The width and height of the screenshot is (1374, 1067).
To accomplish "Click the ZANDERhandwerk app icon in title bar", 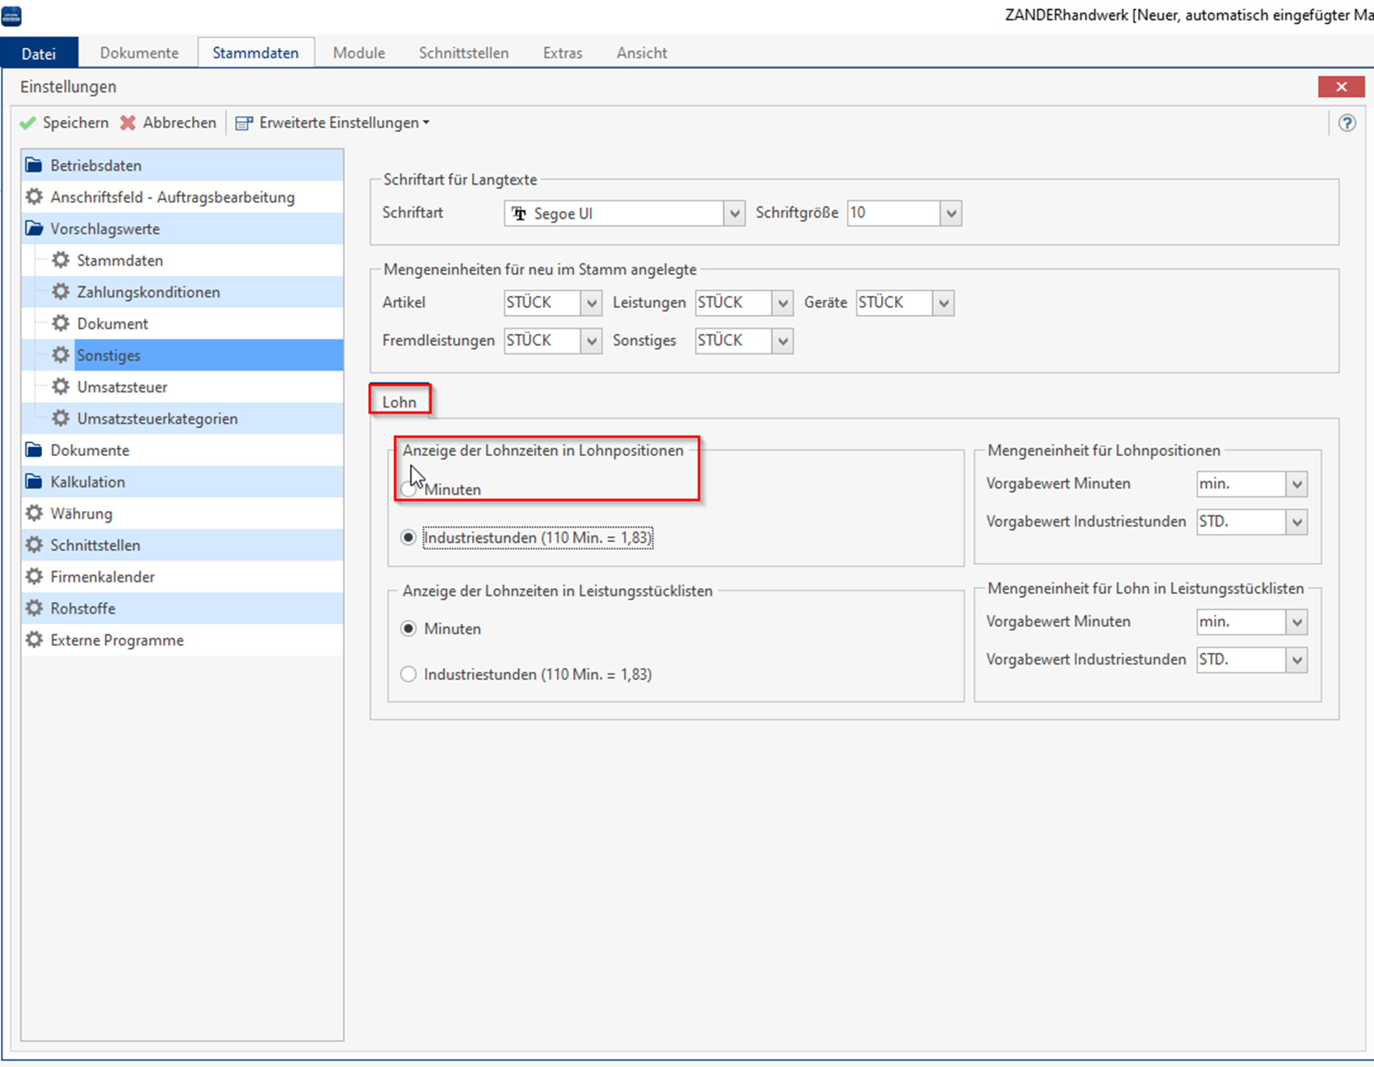I will [12, 15].
